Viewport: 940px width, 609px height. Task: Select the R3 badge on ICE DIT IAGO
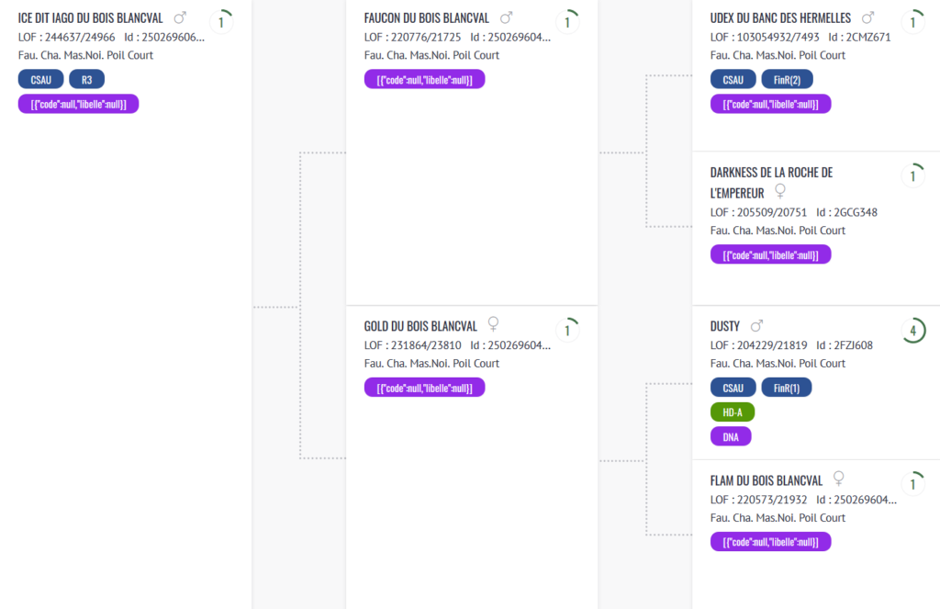87,79
